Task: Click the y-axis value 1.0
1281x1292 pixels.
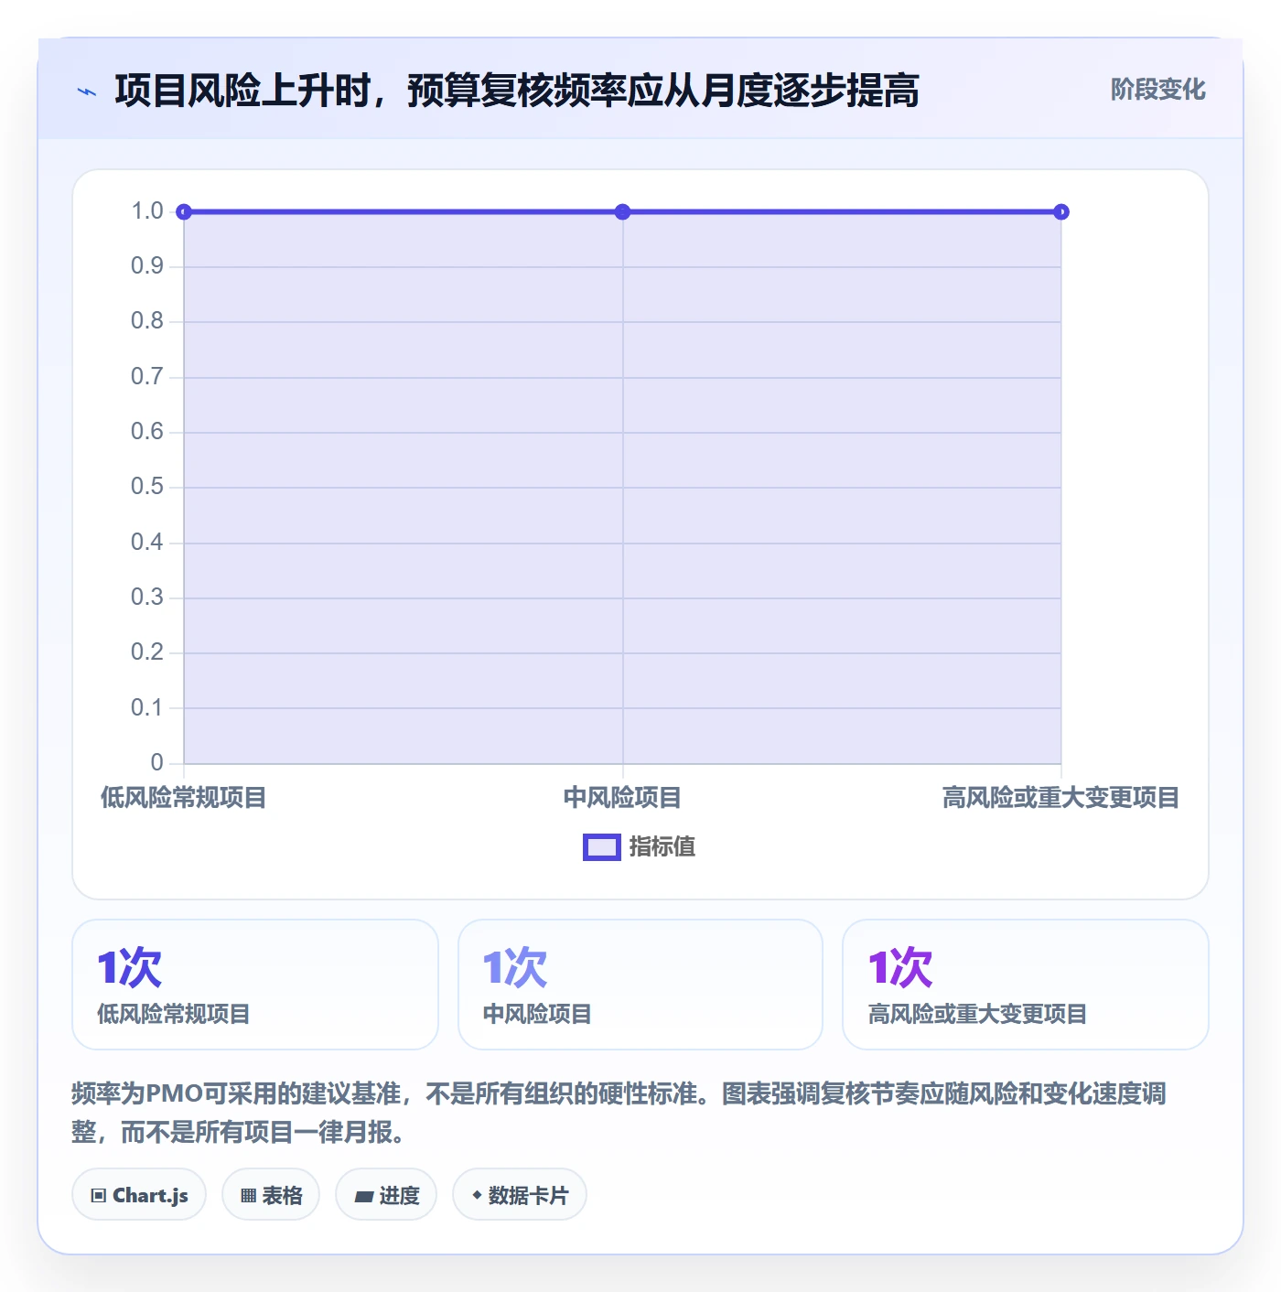Action: tap(147, 211)
